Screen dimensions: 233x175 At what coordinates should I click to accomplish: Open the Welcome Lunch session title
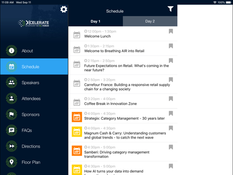point(98,36)
